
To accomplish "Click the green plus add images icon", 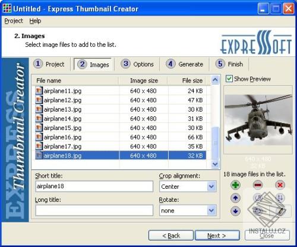I will [235, 185].
